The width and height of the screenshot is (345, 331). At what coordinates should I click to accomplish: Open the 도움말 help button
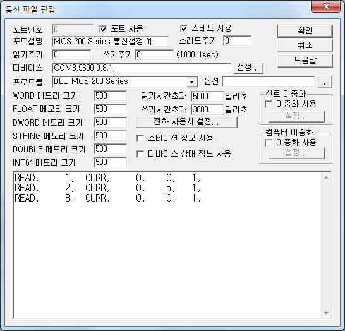[305, 61]
